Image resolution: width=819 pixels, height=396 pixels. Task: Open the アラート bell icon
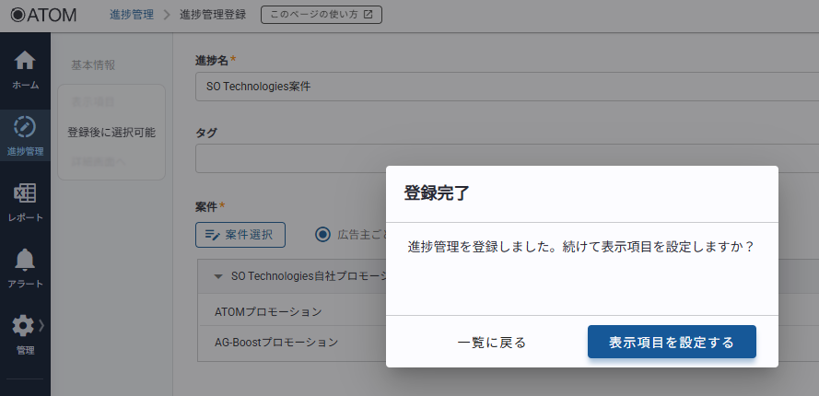click(25, 260)
